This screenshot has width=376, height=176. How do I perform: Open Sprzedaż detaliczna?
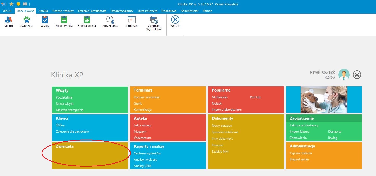(225, 132)
